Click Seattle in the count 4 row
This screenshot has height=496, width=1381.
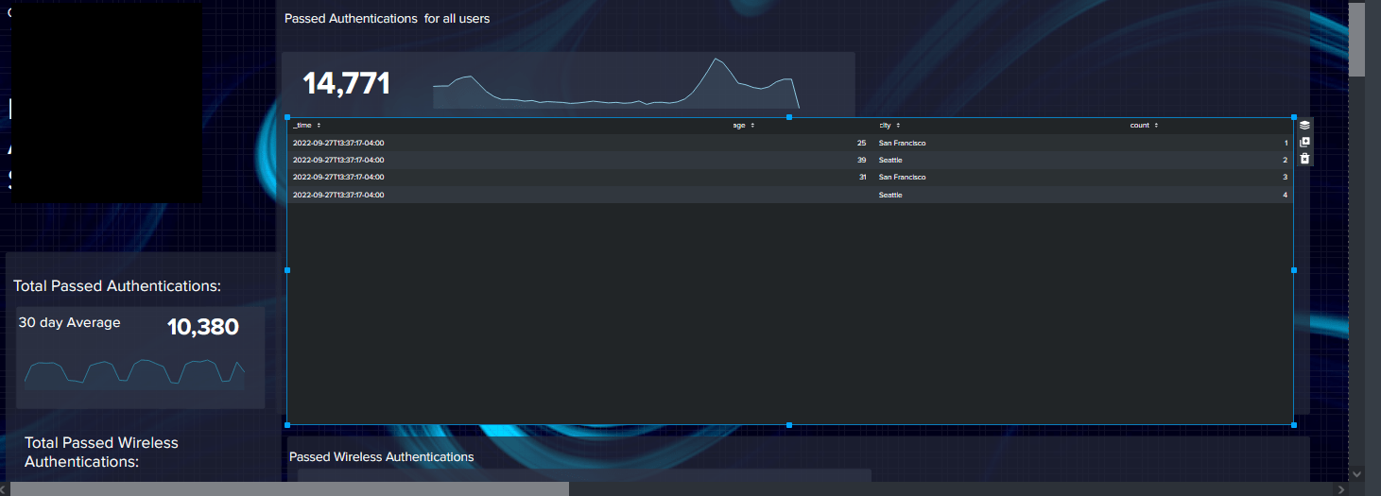point(890,195)
